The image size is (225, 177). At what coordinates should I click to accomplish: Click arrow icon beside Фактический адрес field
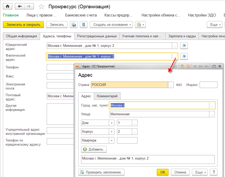[x=184, y=56]
